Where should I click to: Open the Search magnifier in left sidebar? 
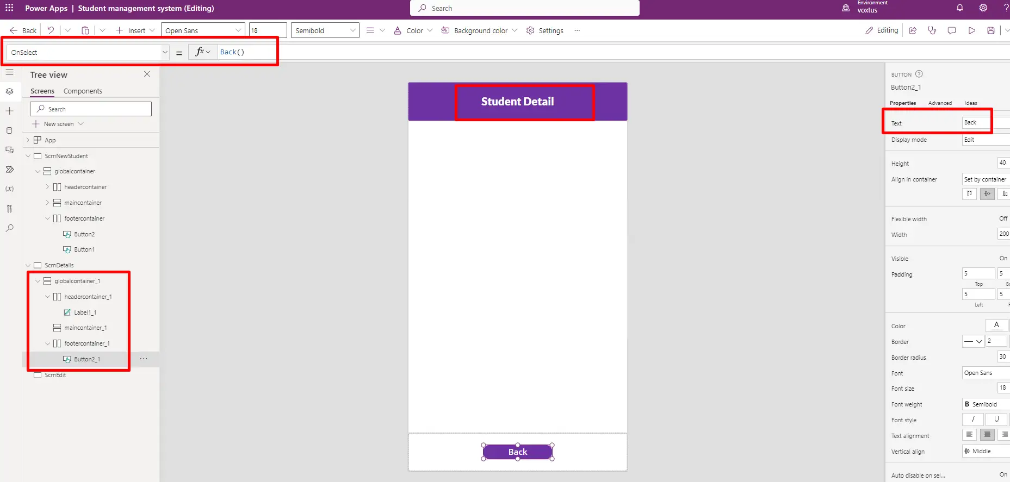pyautogui.click(x=9, y=228)
